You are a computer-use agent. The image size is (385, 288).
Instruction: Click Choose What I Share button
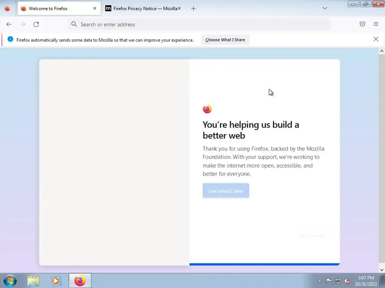coord(225,40)
